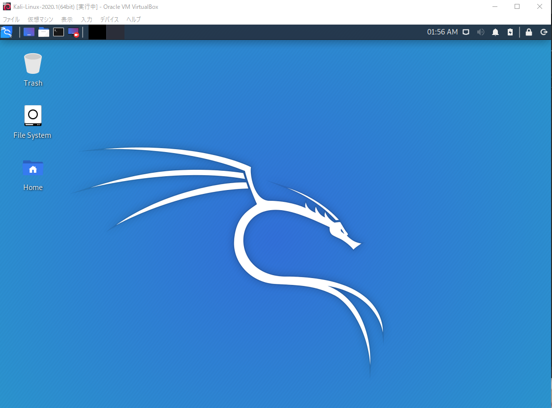Image resolution: width=552 pixels, height=408 pixels.
Task: Open the power manager battery icon
Action: pyautogui.click(x=510, y=32)
